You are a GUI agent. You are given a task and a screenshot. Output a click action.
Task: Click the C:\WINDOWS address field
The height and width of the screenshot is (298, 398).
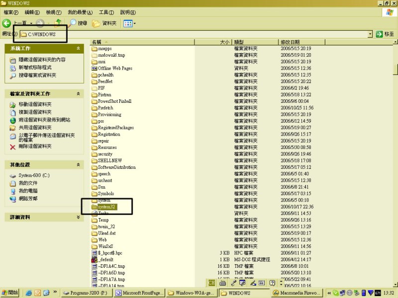(x=194, y=34)
